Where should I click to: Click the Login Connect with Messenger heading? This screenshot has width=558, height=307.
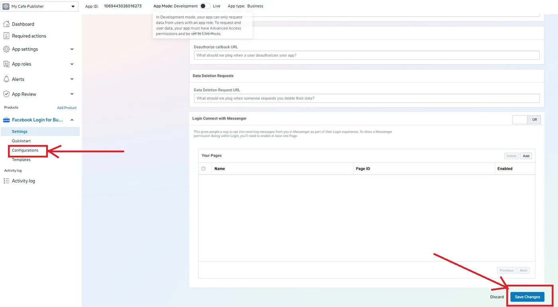(x=220, y=119)
